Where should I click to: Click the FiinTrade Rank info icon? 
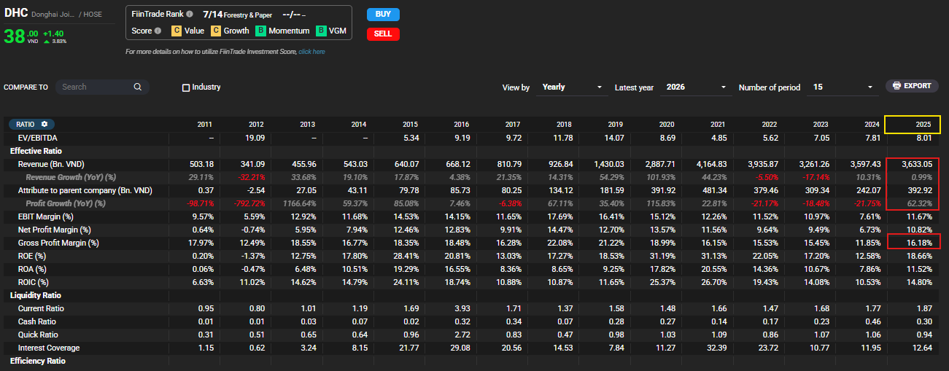click(190, 14)
